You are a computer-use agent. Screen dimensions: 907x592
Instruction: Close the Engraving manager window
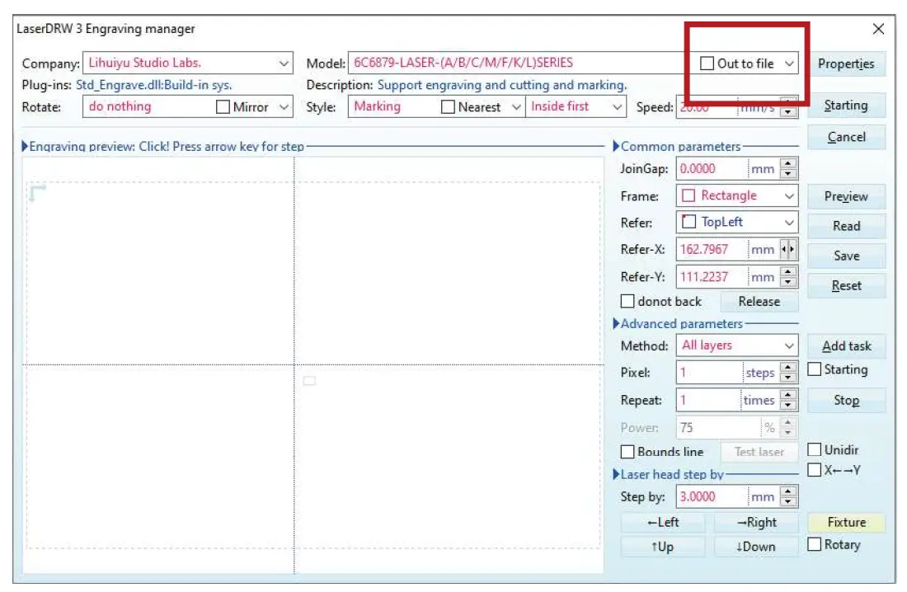(878, 29)
